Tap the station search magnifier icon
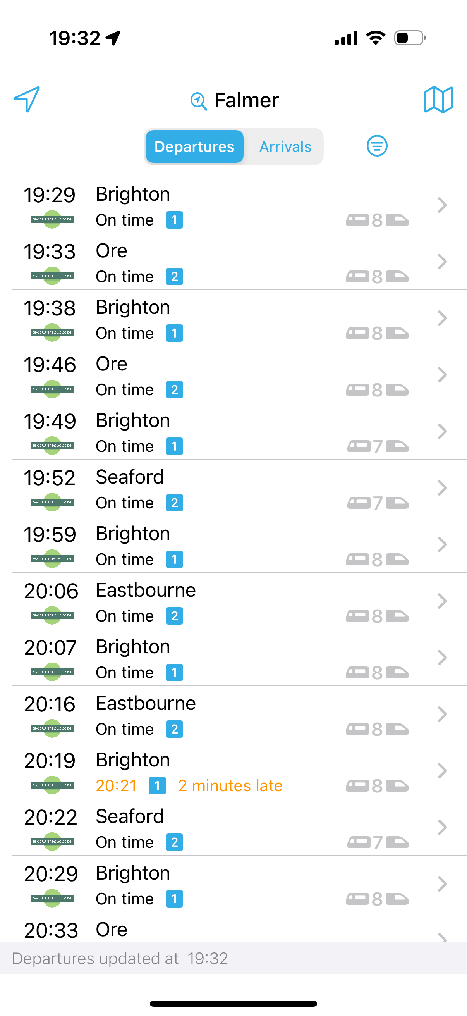Viewport: 467px width, 1016px height. pos(199,101)
